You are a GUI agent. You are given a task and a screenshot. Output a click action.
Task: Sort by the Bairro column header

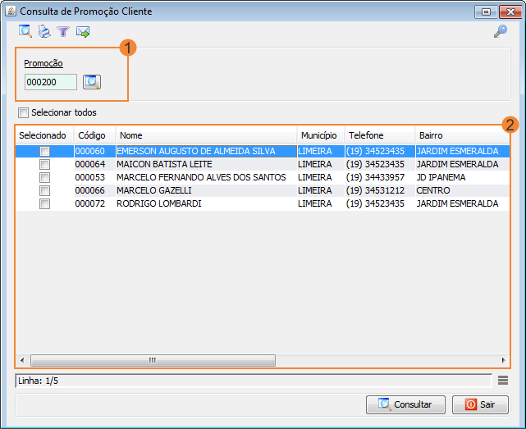(x=462, y=135)
